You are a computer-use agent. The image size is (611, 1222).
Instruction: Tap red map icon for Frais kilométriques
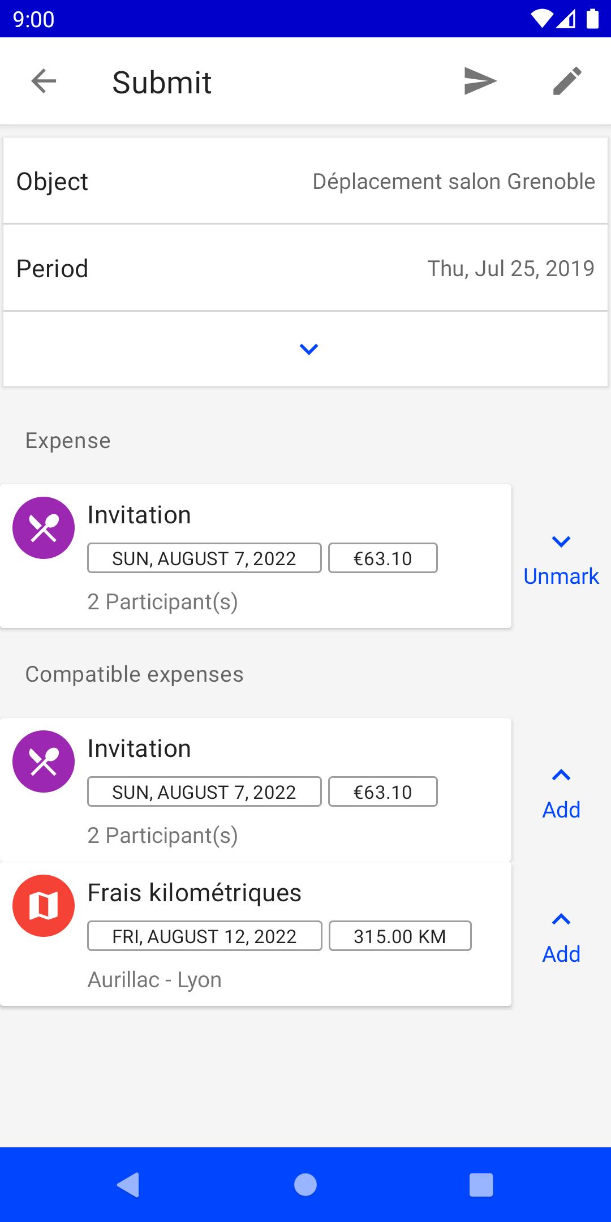coord(44,906)
